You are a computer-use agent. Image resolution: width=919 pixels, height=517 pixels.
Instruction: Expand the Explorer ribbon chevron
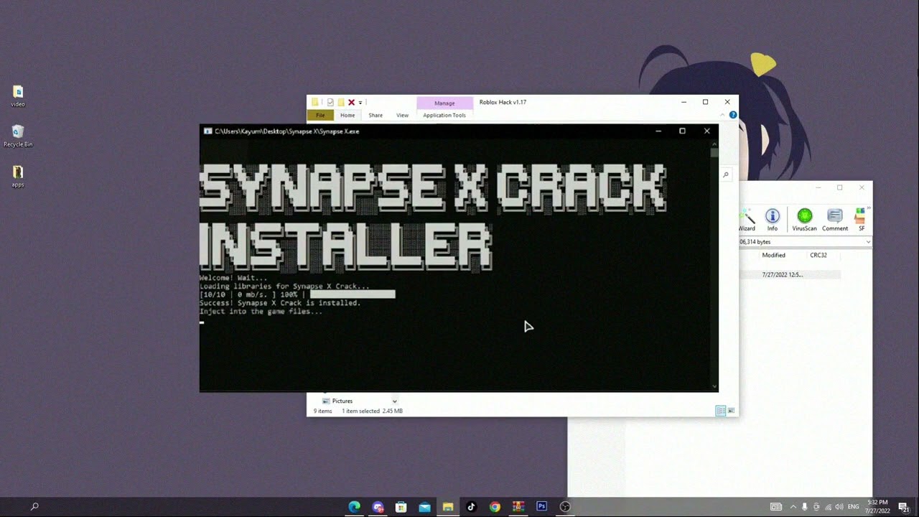724,115
